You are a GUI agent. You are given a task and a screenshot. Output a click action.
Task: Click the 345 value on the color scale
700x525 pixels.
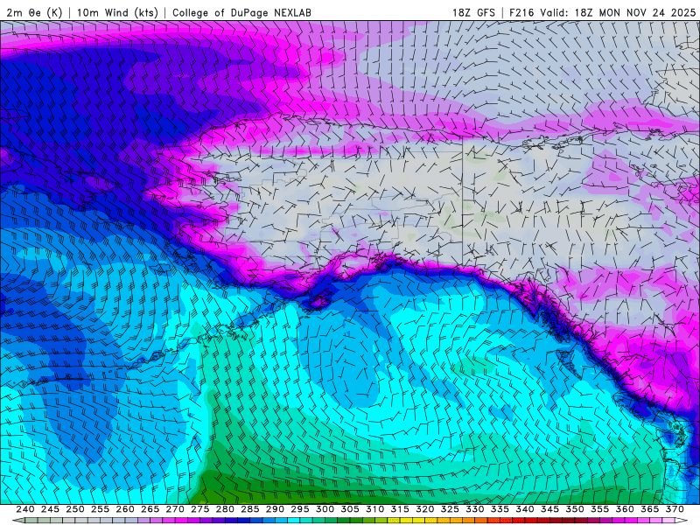click(550, 509)
